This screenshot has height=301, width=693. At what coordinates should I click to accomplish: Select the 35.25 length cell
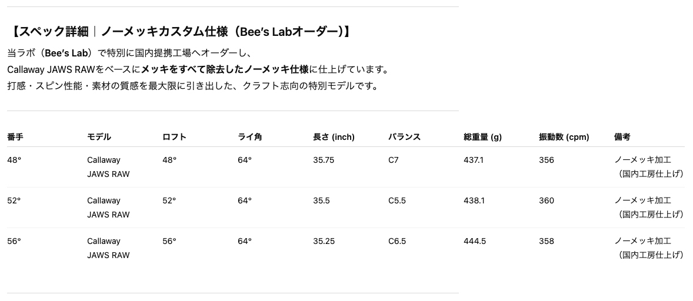[x=324, y=241]
